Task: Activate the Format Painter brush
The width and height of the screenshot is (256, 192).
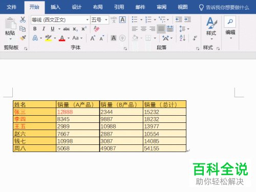Action: [x=23, y=38]
